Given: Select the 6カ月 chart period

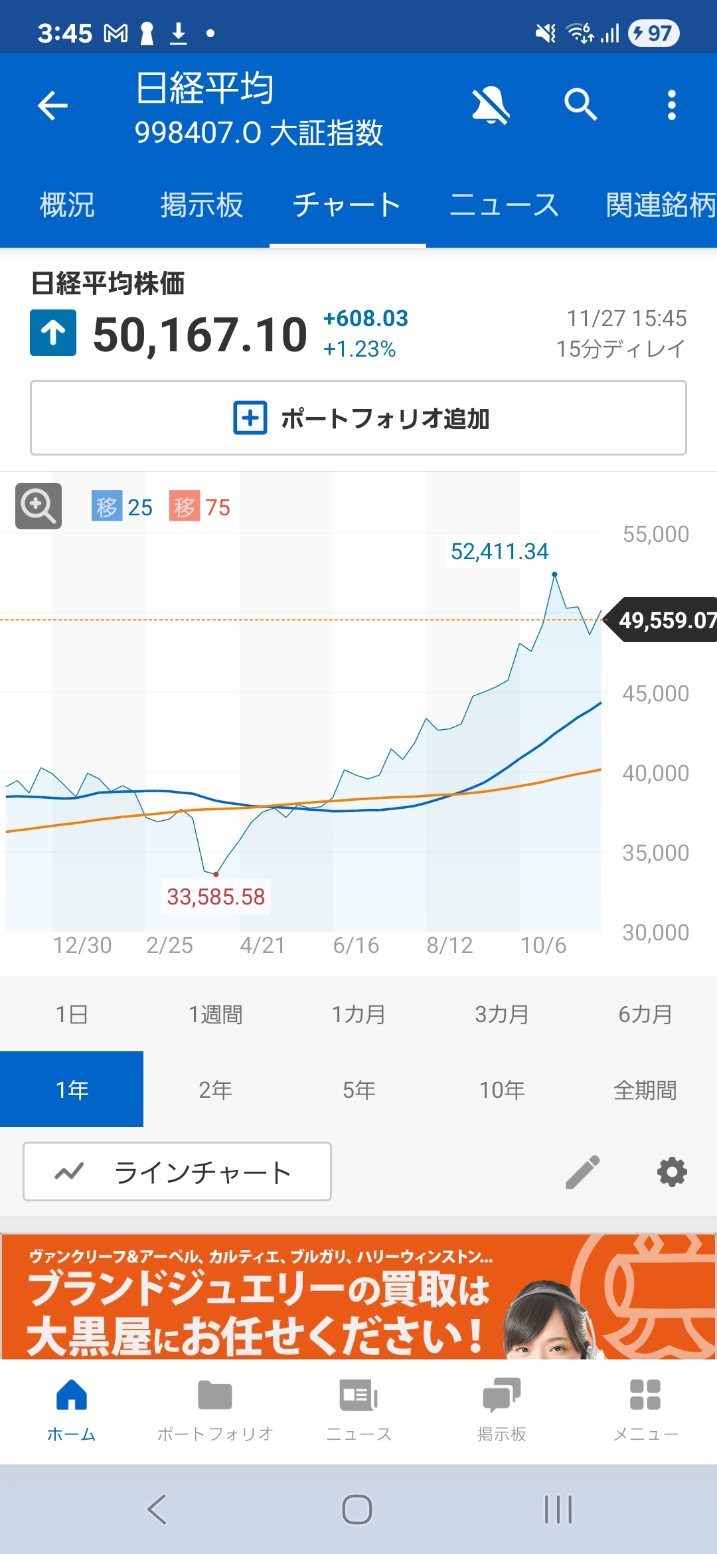Looking at the screenshot, I should click(645, 1014).
